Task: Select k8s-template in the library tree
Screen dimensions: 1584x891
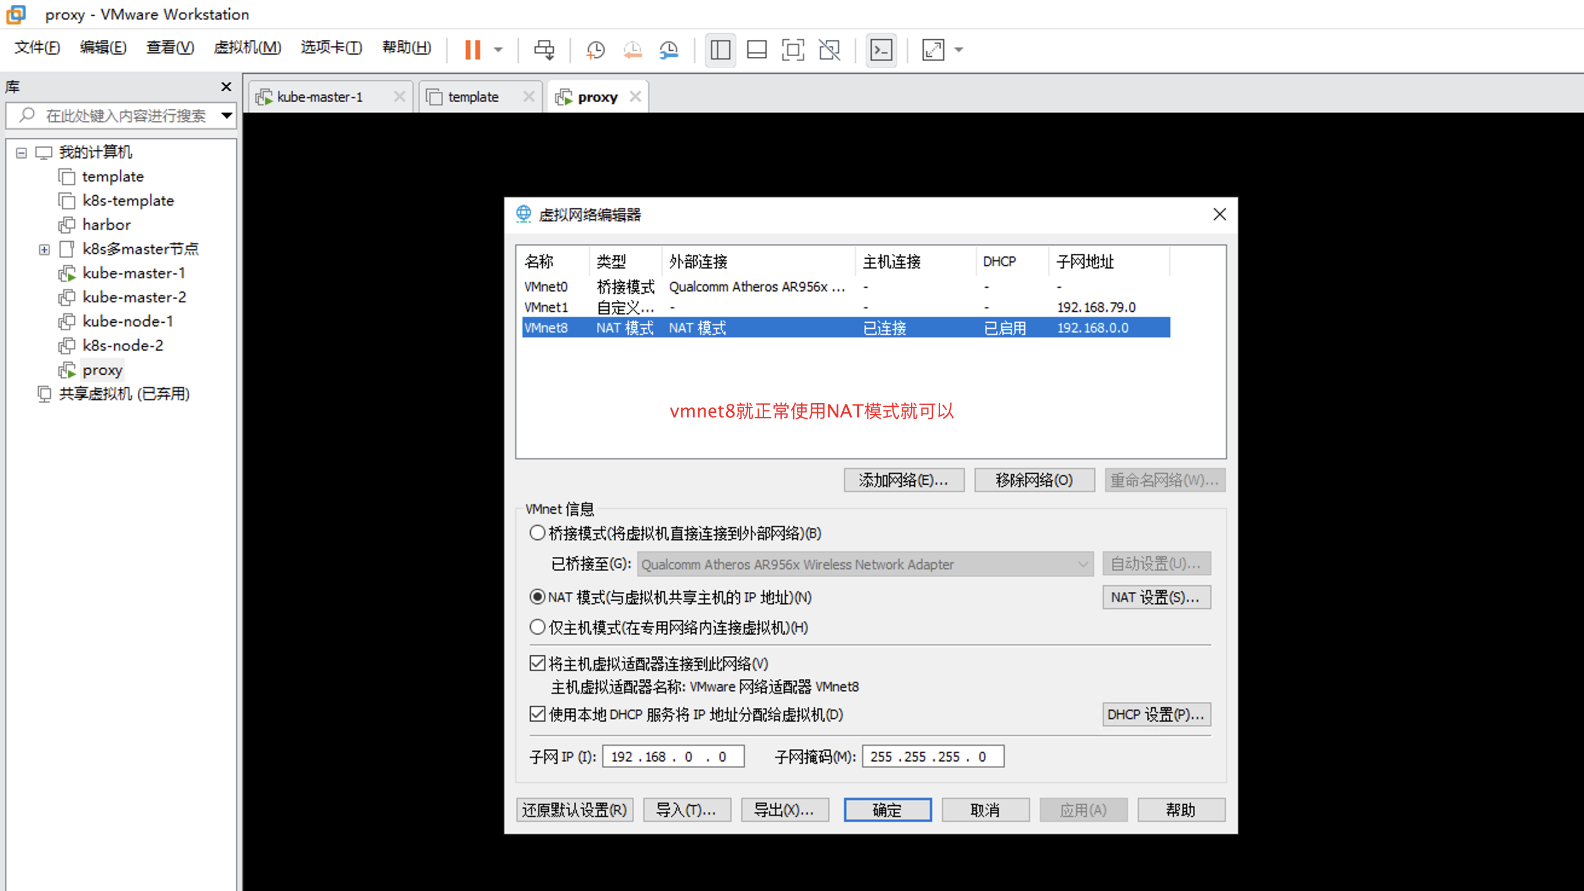Action: 128,201
